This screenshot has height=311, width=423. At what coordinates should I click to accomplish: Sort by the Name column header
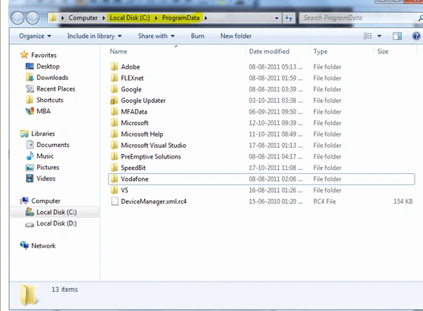click(x=118, y=52)
